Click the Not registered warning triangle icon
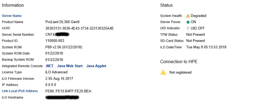The height and width of the screenshot is (112, 255). tap(163, 72)
